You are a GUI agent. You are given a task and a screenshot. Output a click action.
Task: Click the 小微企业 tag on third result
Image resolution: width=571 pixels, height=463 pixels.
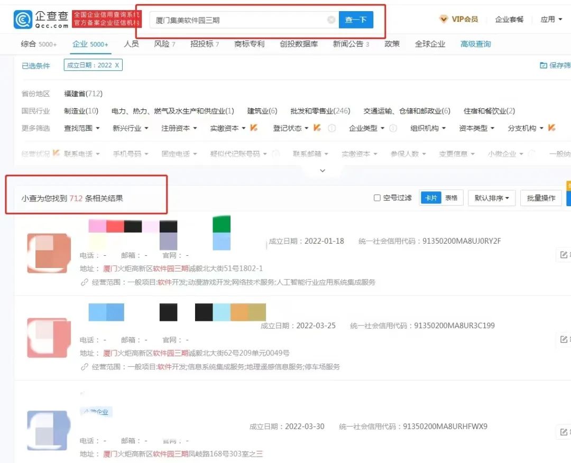coord(97,412)
